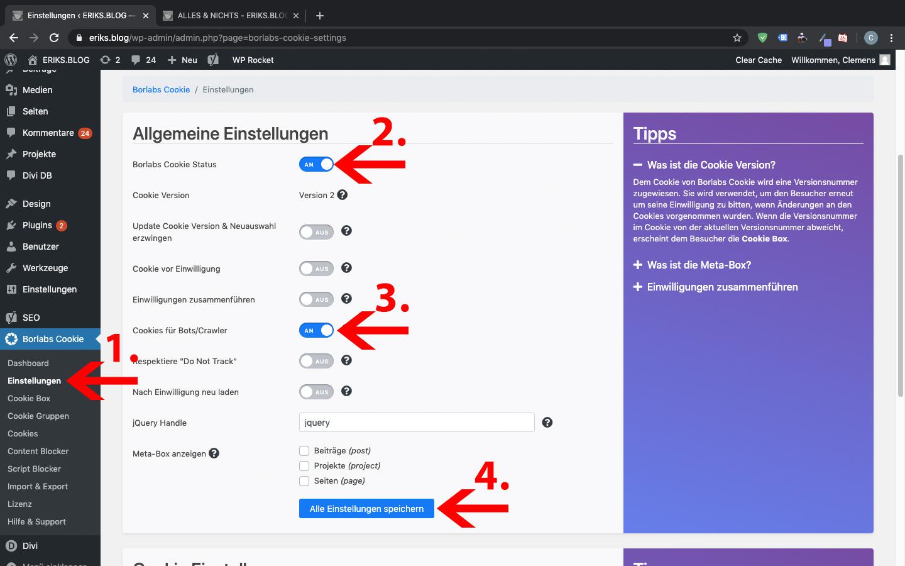Click the help icon for Update Cookie Version

tap(346, 231)
